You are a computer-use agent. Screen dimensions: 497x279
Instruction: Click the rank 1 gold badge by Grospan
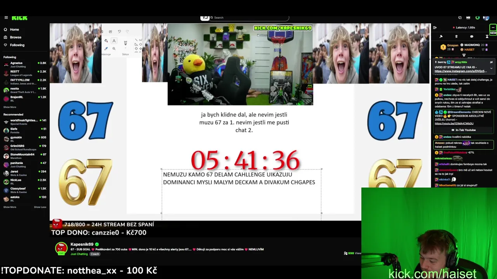[x=443, y=47]
